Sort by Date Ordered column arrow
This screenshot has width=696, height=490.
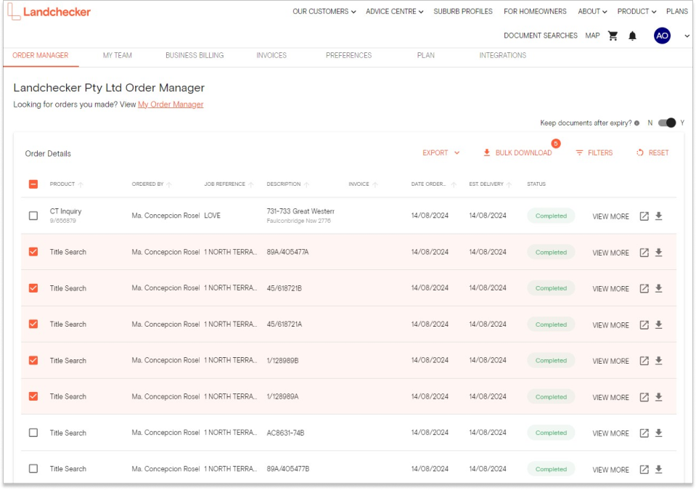pos(454,184)
